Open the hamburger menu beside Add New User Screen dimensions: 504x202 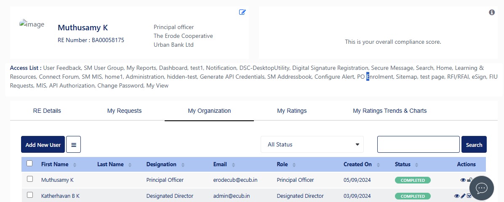[73, 144]
